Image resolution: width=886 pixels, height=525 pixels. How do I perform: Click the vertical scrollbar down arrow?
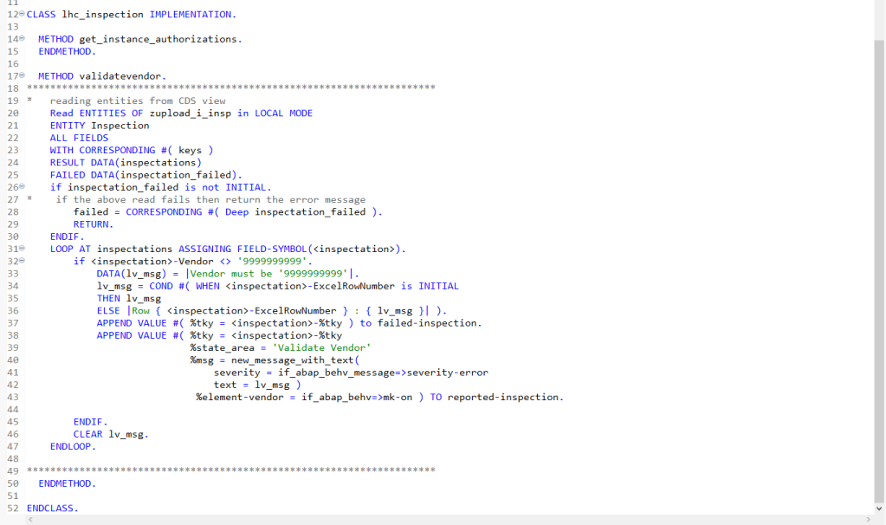click(880, 508)
